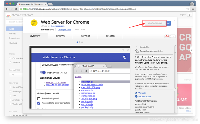Screen dimensions: 200x124
Task: Click the 112 plus-one count
Action: [x=173, y=36]
